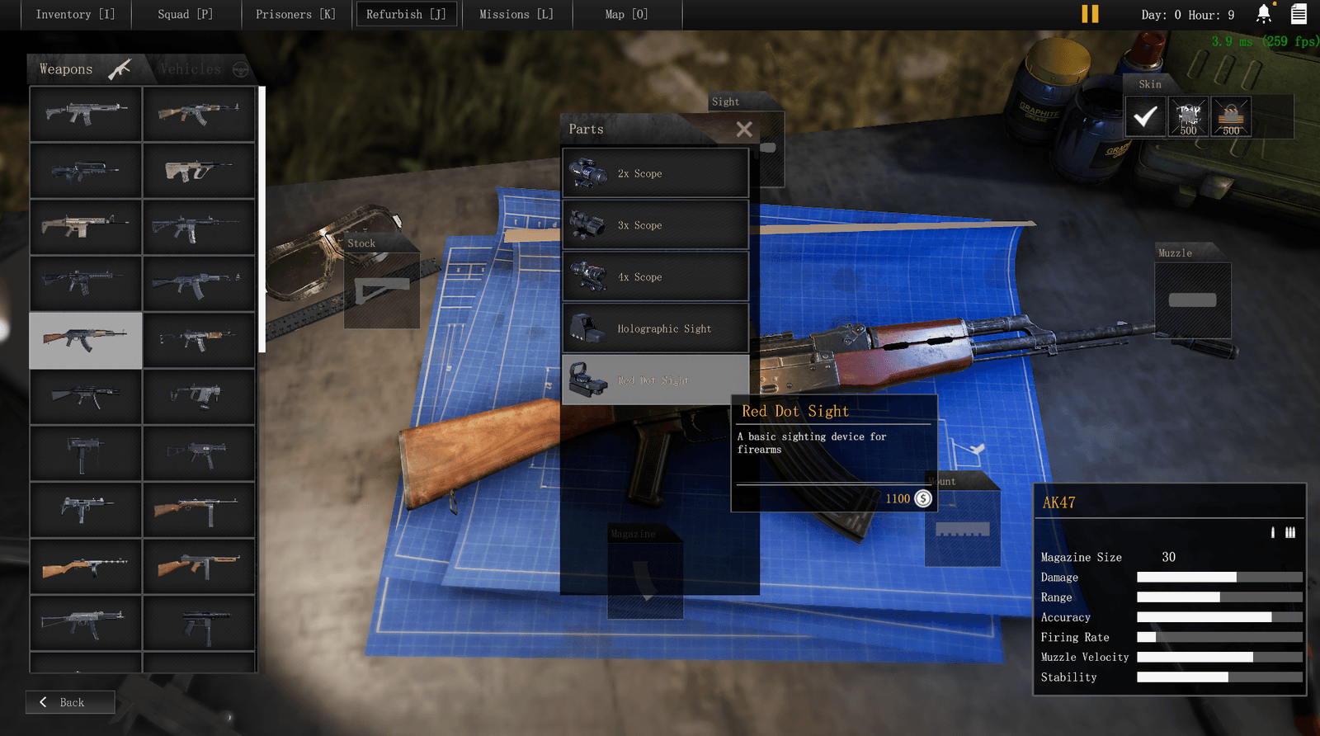Select the gray rifle in first weapon cell

(86, 114)
